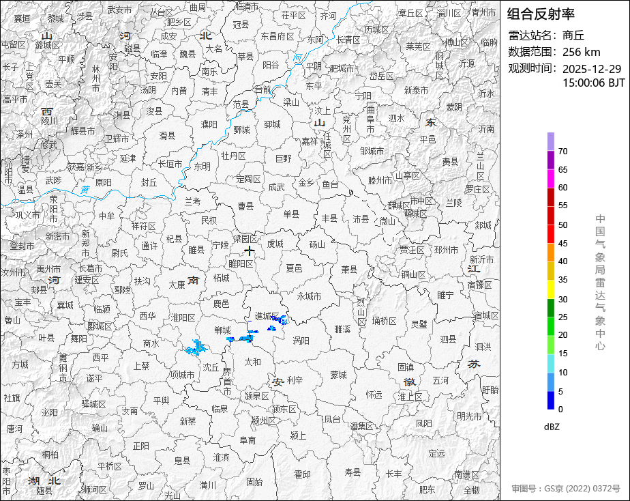Click the radar echo patch right of 谯城区
This screenshot has width=630, height=501.
[280, 320]
